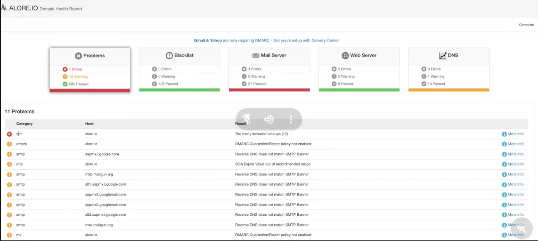
Task: Open More Info for aspmx2.googlemail.com
Action: [x=513, y=205]
